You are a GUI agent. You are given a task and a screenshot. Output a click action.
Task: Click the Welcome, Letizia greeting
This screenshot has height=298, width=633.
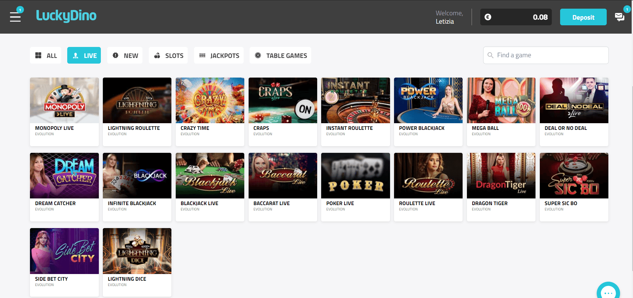pos(449,17)
